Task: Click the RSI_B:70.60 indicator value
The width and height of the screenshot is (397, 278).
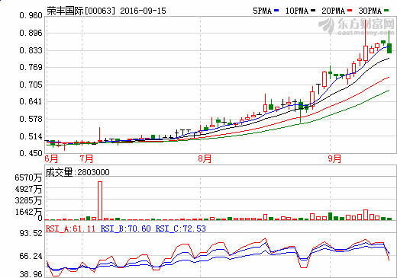Action: [x=126, y=228]
